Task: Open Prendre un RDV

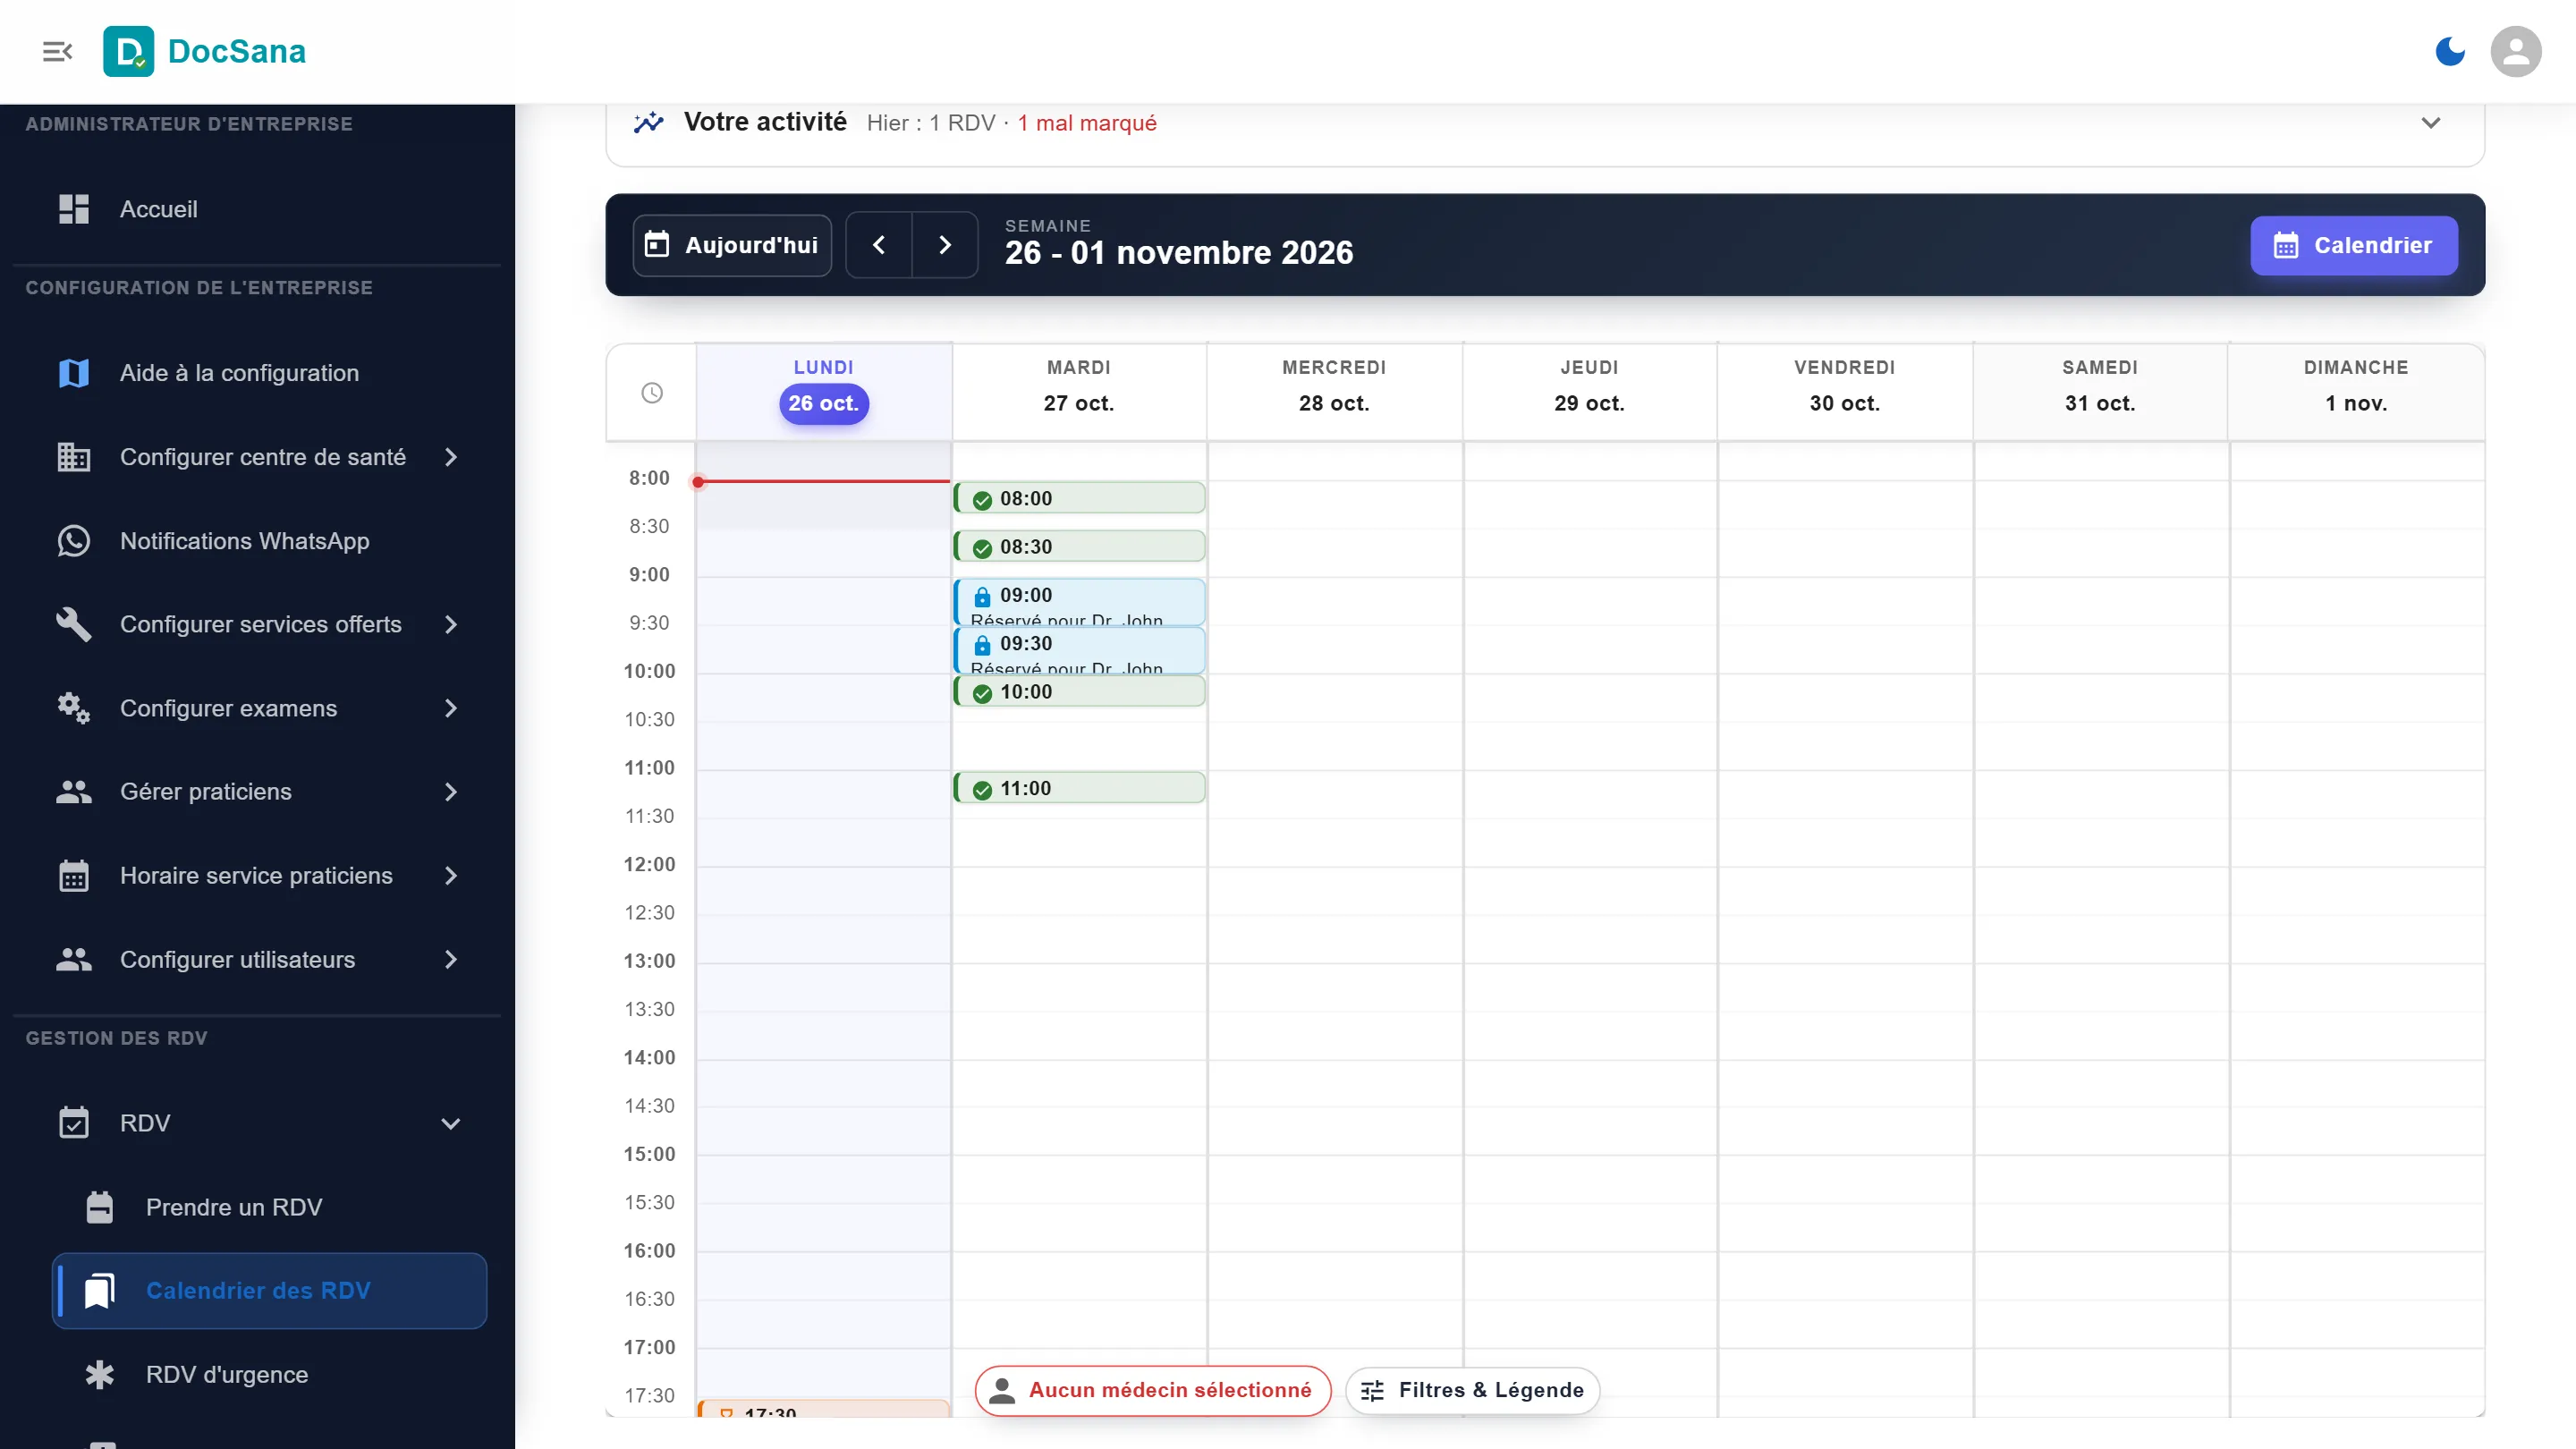Action: tap(270, 1207)
